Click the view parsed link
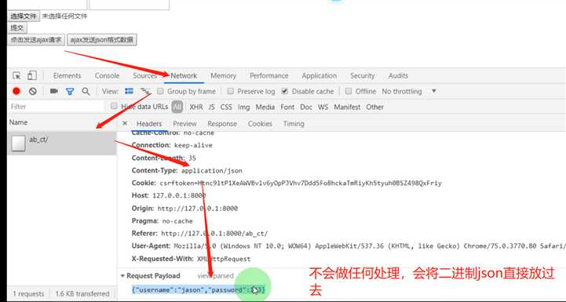This screenshot has height=302, width=566. (x=216, y=275)
